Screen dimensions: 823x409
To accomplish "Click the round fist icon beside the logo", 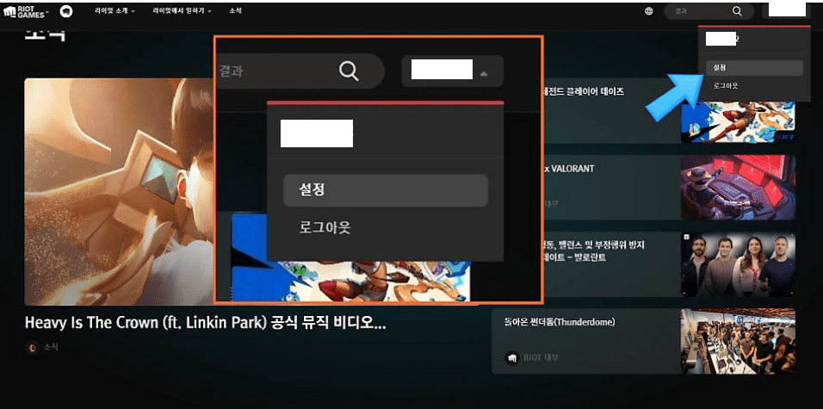I will (x=65, y=11).
